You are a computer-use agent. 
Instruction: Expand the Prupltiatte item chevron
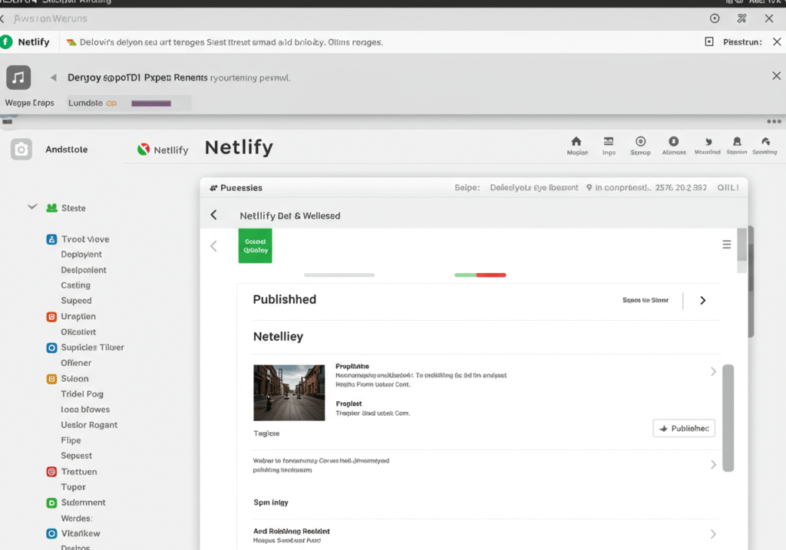pos(713,371)
